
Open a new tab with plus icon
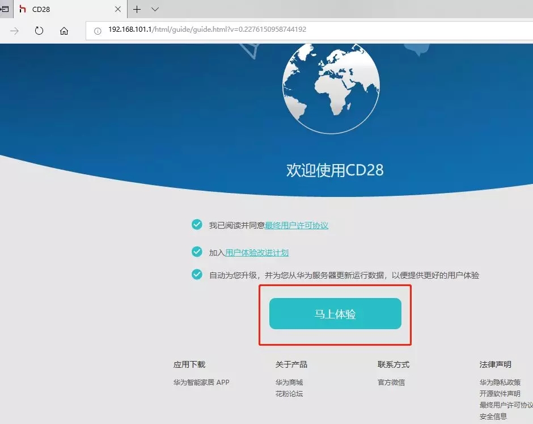click(137, 9)
